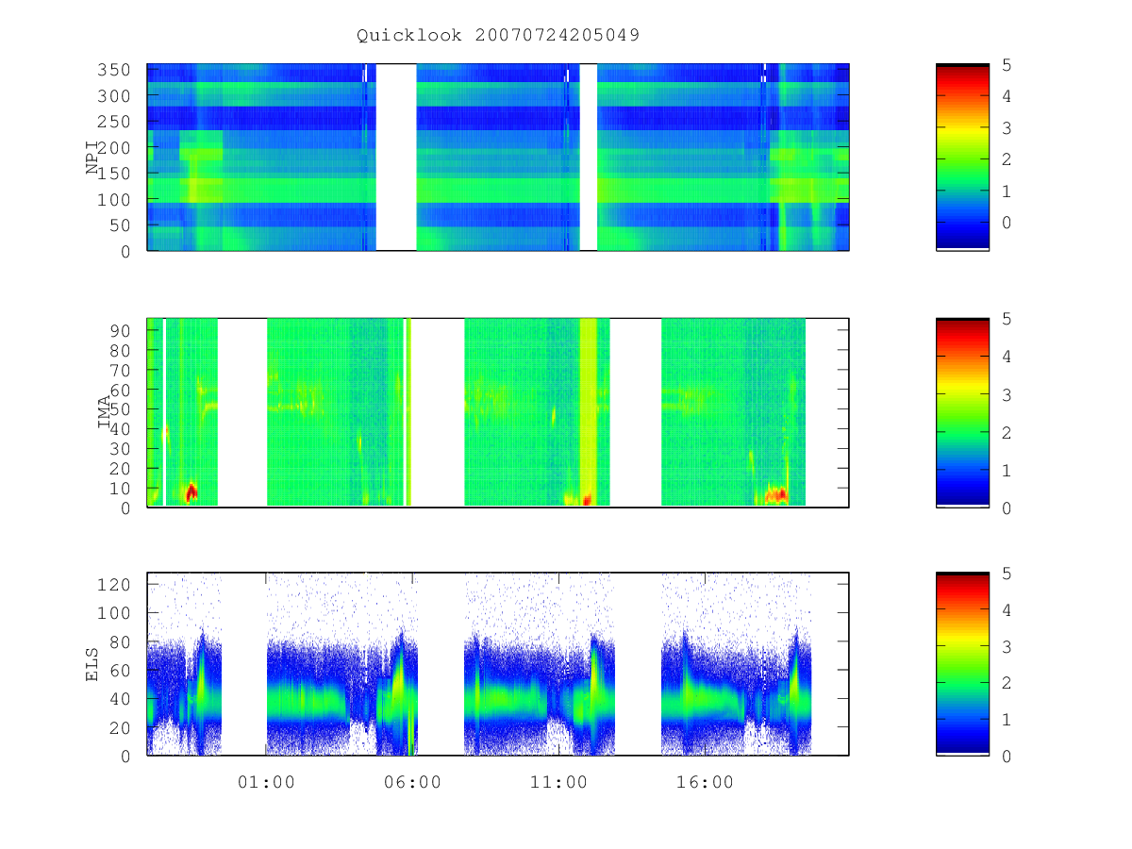Select the 20 tick on ELS axis

[121, 727]
